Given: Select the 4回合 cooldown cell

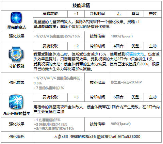Looking at the screenshot, I should 118,46.
